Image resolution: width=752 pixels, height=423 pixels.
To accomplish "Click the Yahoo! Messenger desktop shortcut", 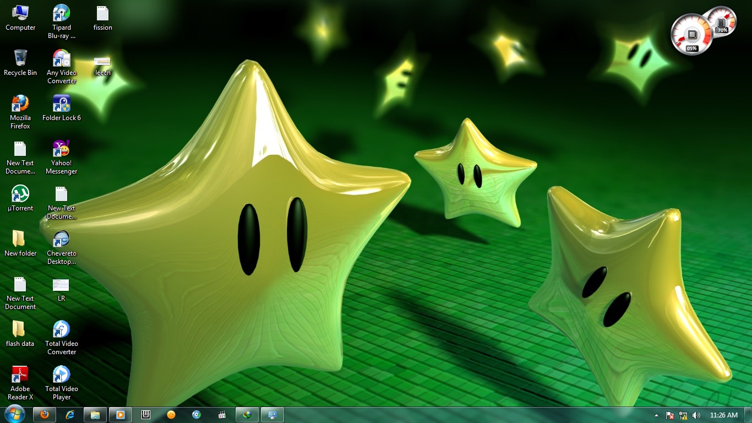I will 61,149.
